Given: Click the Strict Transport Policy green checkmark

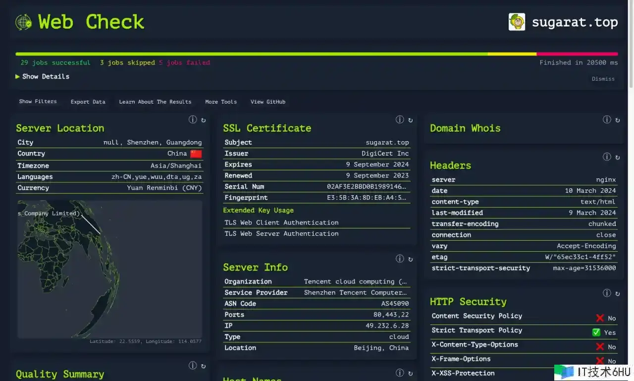Looking at the screenshot, I should [x=596, y=332].
